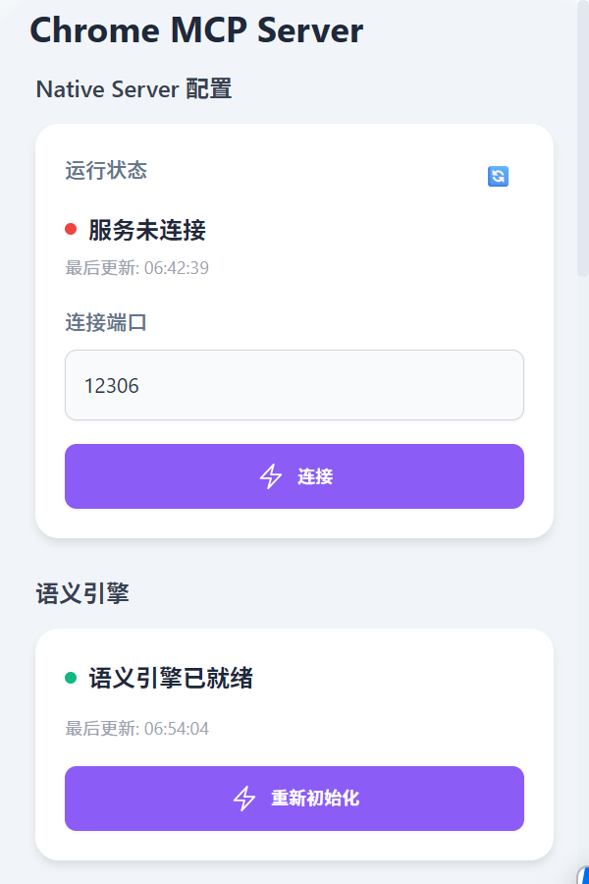This screenshot has height=884, width=589.
Task: Click the 服务未连接 status text
Action: point(147,230)
